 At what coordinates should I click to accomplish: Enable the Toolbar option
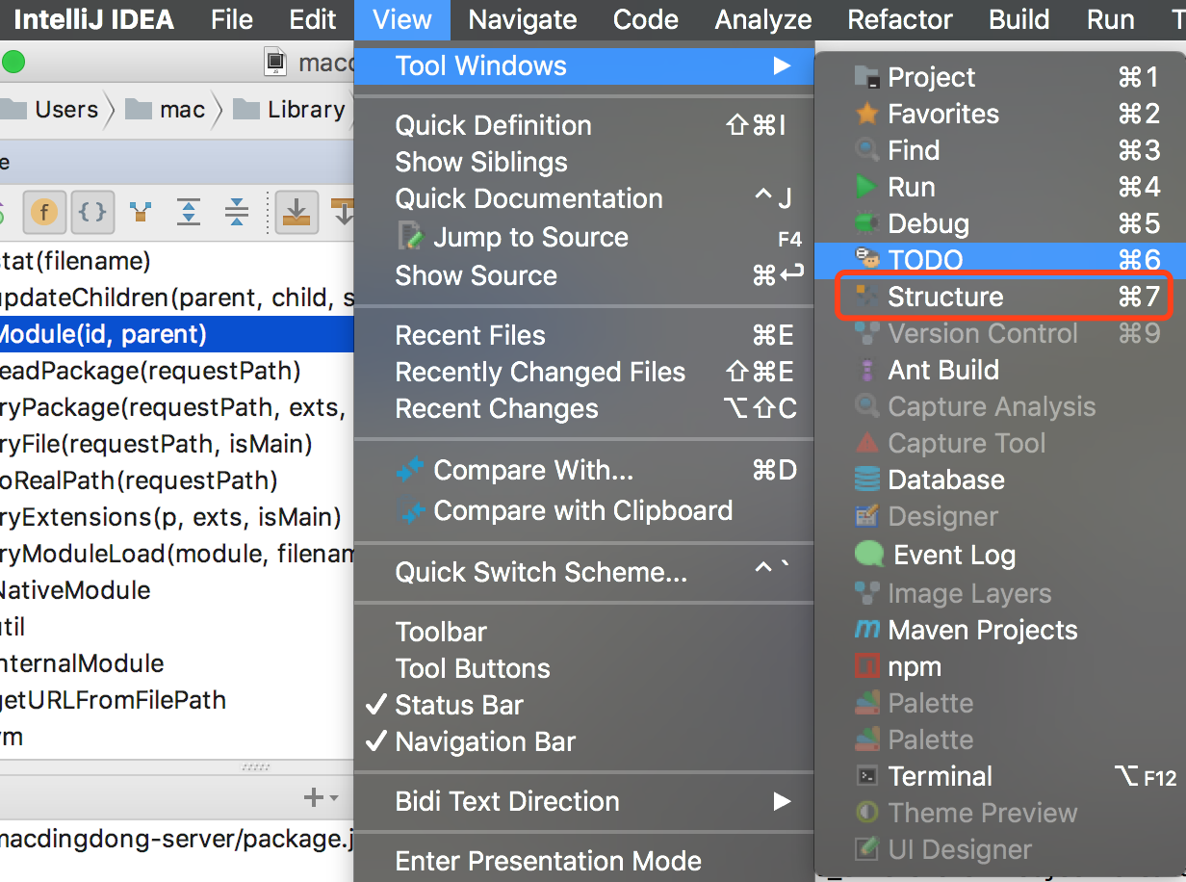[x=440, y=632]
